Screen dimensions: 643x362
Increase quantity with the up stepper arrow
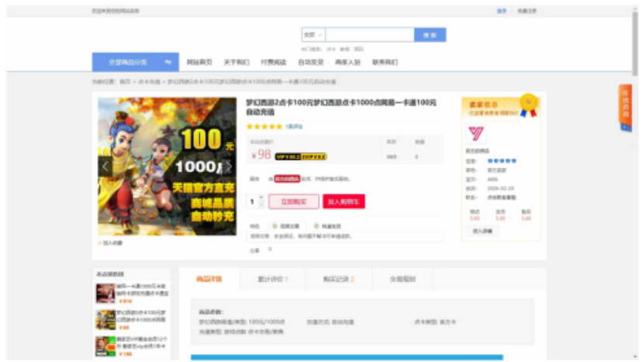point(261,198)
